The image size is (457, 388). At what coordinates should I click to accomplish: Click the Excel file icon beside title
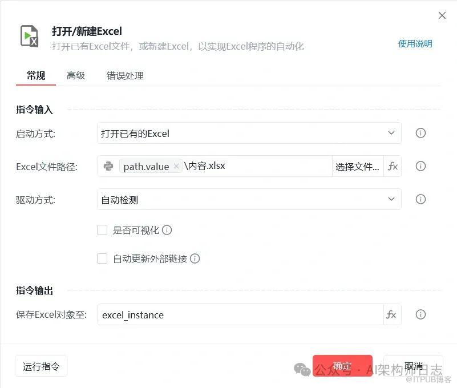tap(29, 37)
